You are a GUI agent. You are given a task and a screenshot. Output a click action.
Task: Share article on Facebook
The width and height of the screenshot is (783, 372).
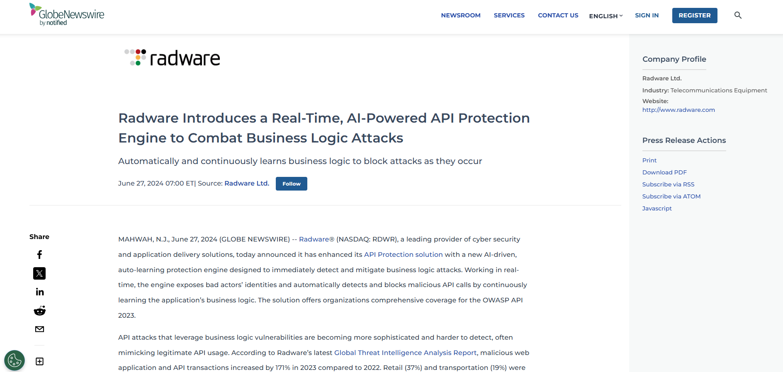(39, 254)
